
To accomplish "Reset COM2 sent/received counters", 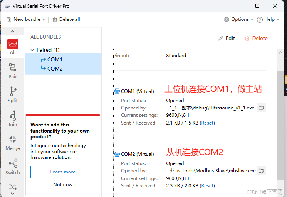I will pos(207,186).
